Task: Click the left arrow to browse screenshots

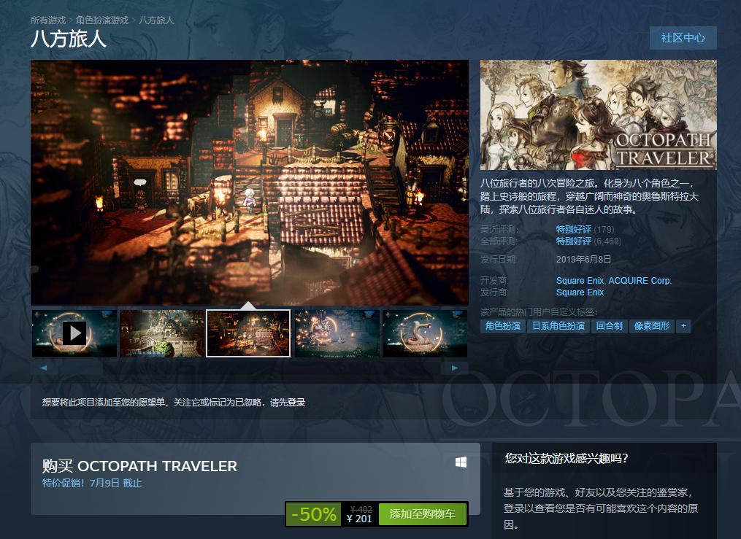Action: (x=44, y=368)
